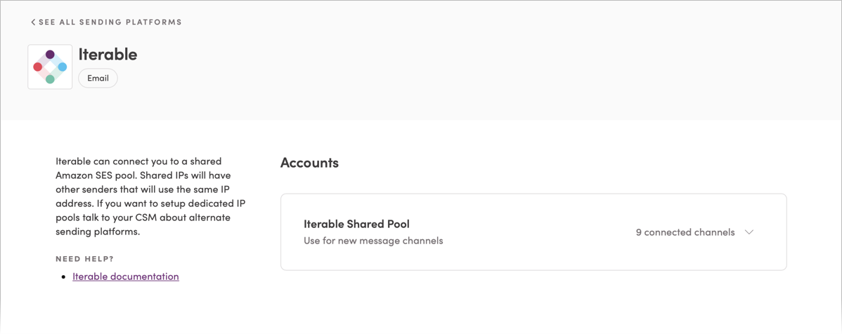842x334 pixels.
Task: Click the Accounts section heading
Action: [309, 163]
